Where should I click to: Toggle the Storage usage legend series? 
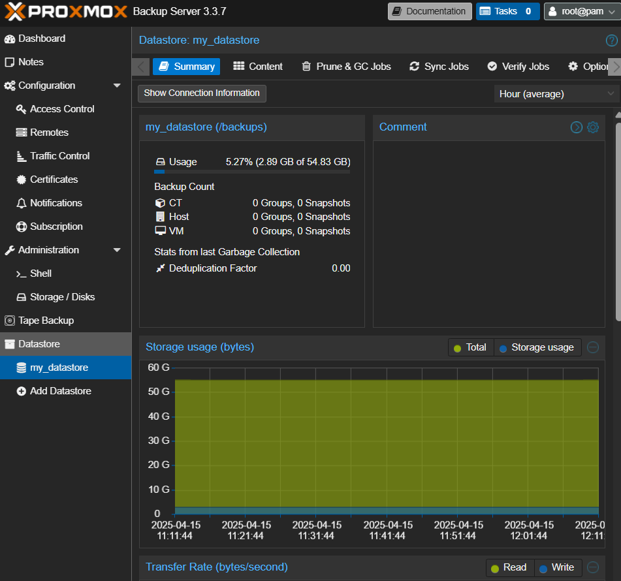(x=537, y=347)
